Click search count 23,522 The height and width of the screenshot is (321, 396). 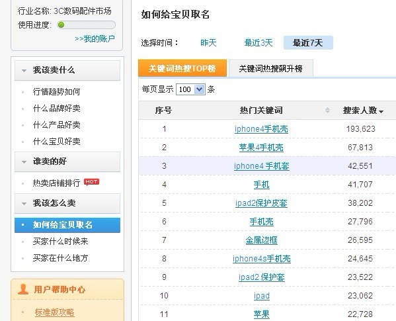[x=360, y=277]
